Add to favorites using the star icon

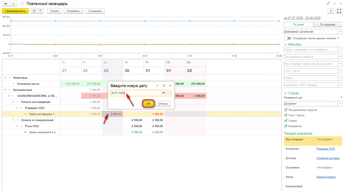[x=22, y=4]
